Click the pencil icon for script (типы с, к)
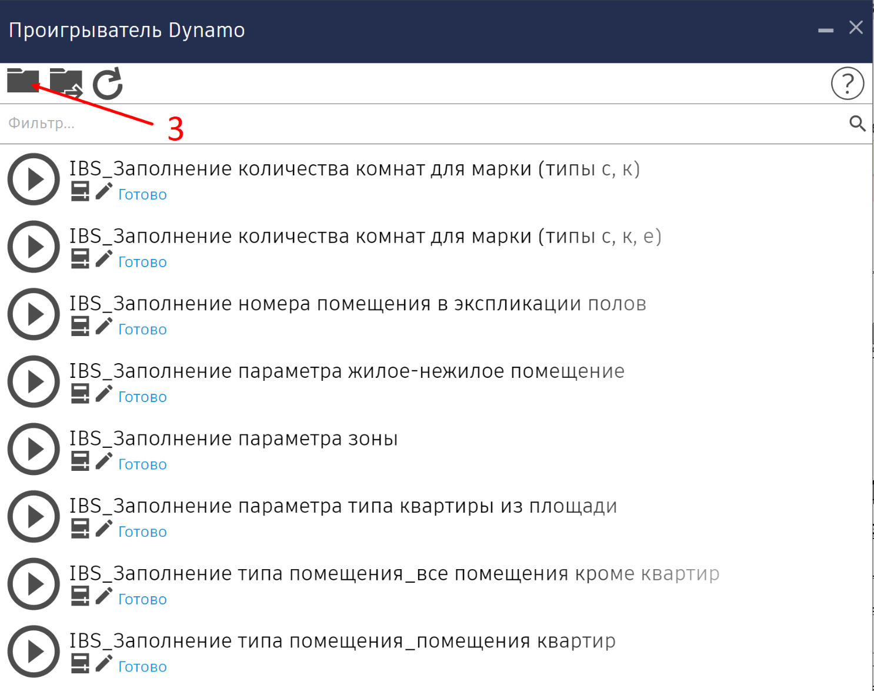Viewport: 874px width, 691px height. [x=104, y=191]
